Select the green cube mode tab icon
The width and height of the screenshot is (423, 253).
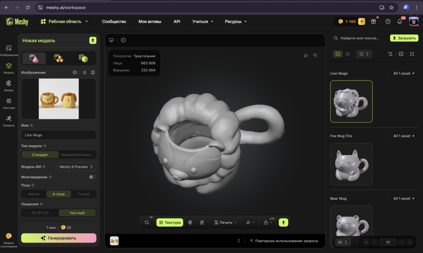(83, 58)
